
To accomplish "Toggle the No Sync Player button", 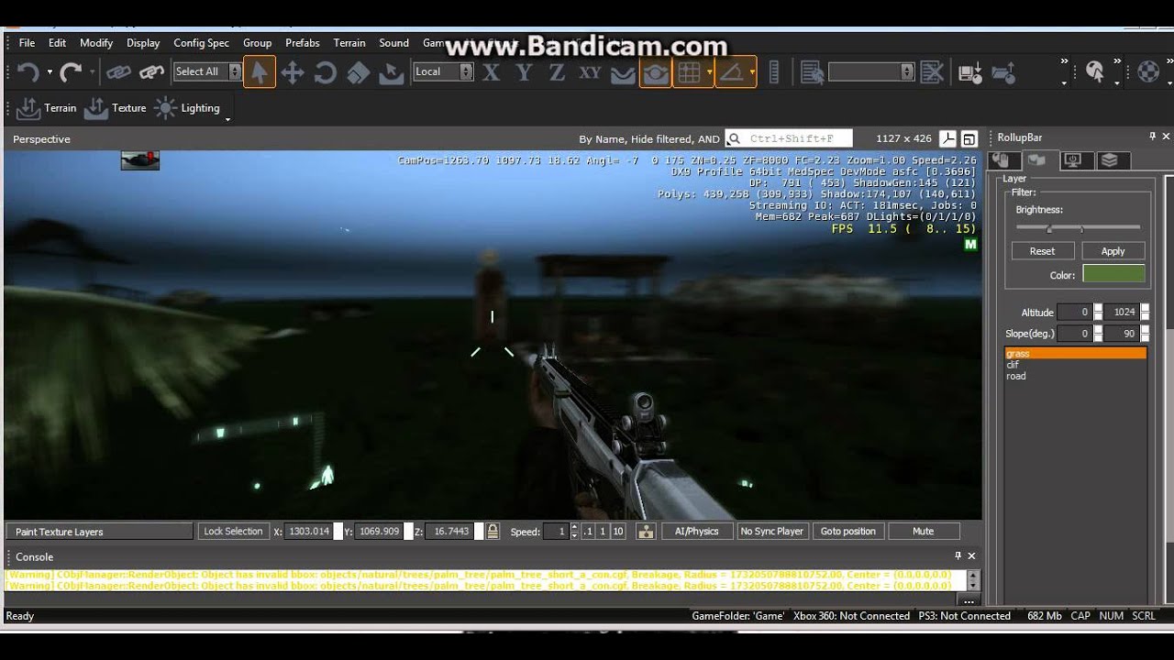I will [x=771, y=532].
